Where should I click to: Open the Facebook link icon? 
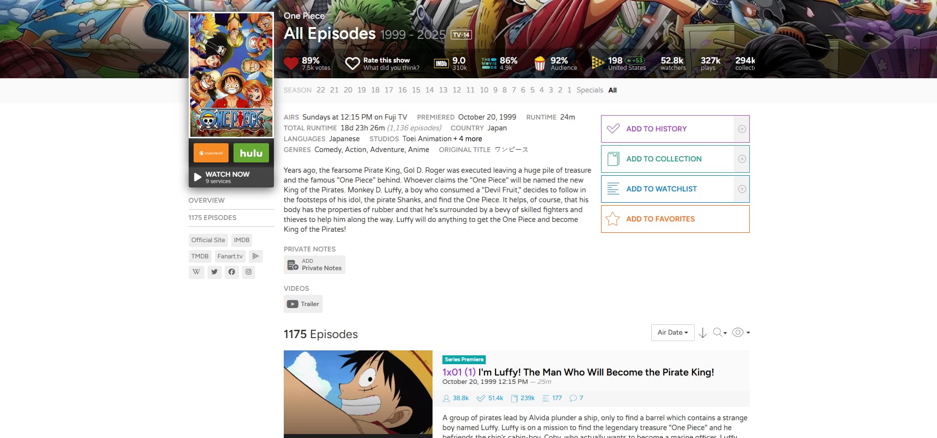[x=232, y=272]
